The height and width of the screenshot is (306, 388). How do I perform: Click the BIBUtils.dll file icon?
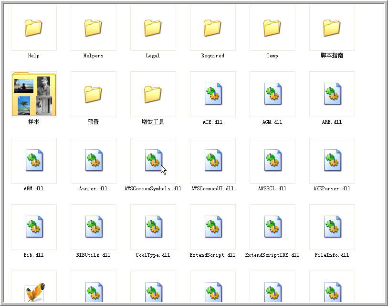[94, 227]
